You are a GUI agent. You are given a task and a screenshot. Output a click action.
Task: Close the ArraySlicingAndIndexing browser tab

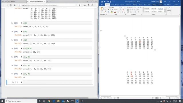click(44, 2)
